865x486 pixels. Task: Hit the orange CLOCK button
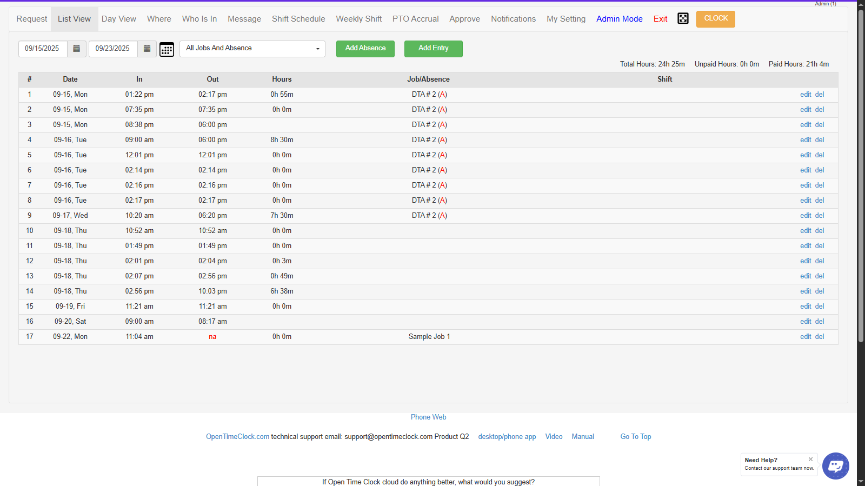click(x=715, y=19)
